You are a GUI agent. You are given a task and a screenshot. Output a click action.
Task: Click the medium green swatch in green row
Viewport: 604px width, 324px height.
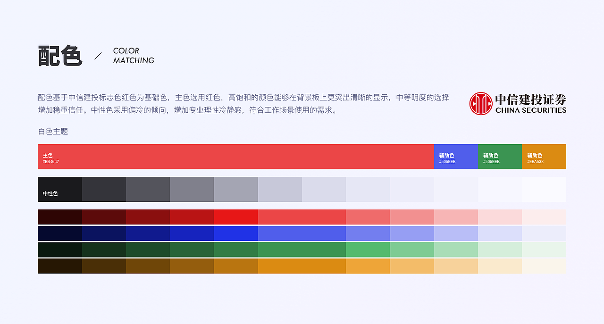(x=280, y=249)
